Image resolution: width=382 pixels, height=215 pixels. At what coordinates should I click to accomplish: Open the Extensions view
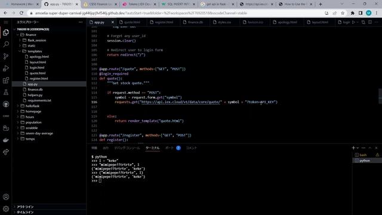pyautogui.click(x=6, y=80)
